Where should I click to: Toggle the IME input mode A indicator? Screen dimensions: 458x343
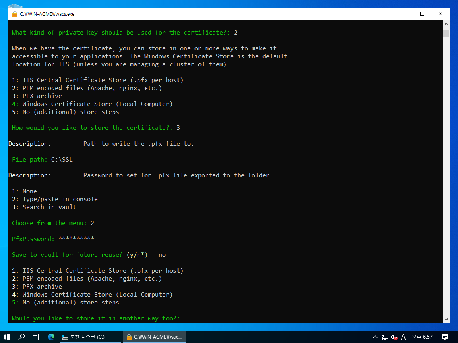tap(404, 337)
